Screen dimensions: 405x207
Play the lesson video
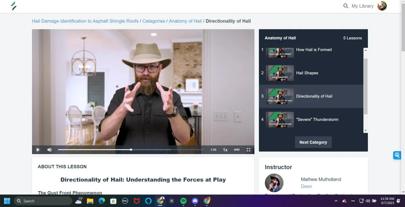(38, 150)
